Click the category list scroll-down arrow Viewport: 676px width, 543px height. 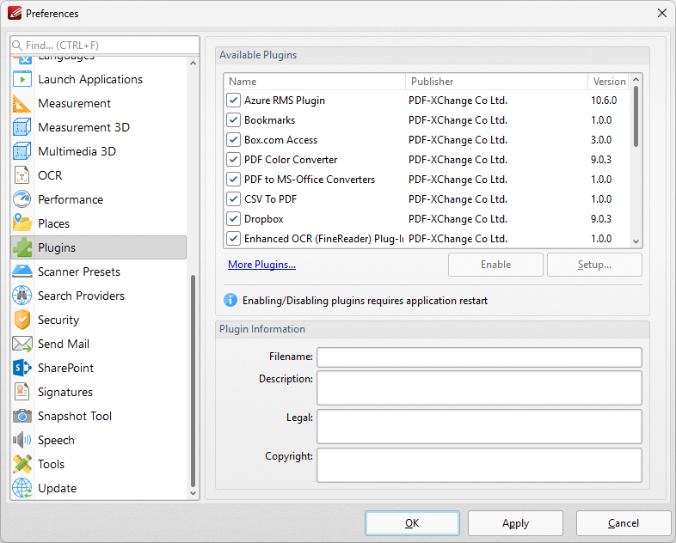click(x=194, y=493)
